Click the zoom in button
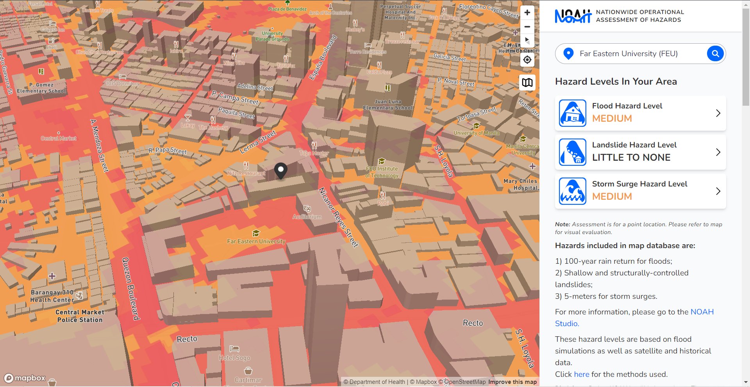The width and height of the screenshot is (750, 387). click(527, 12)
